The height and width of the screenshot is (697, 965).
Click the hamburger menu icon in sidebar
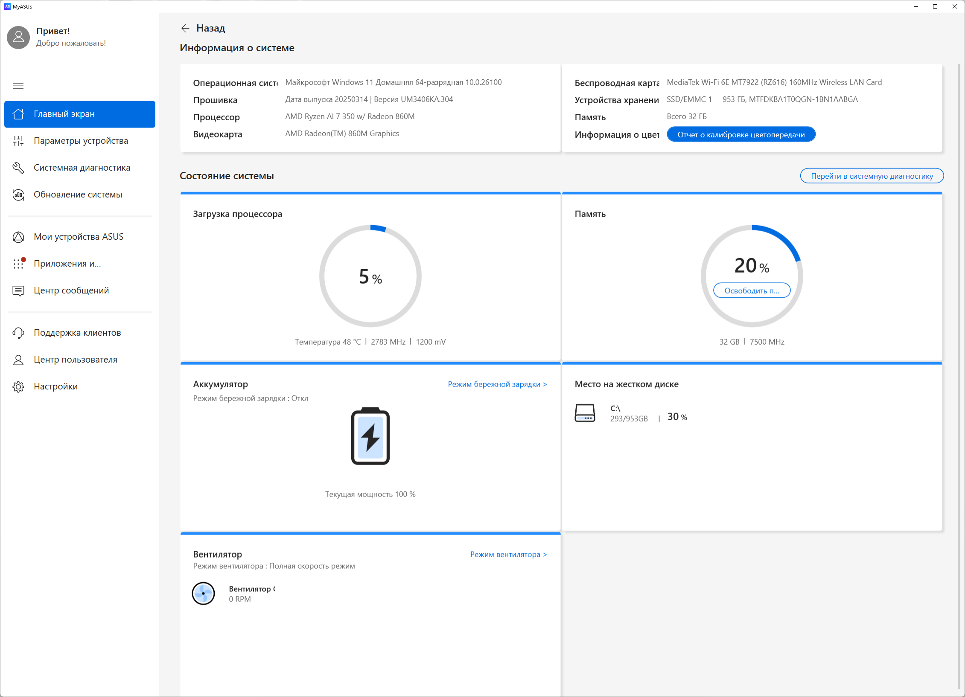18,86
